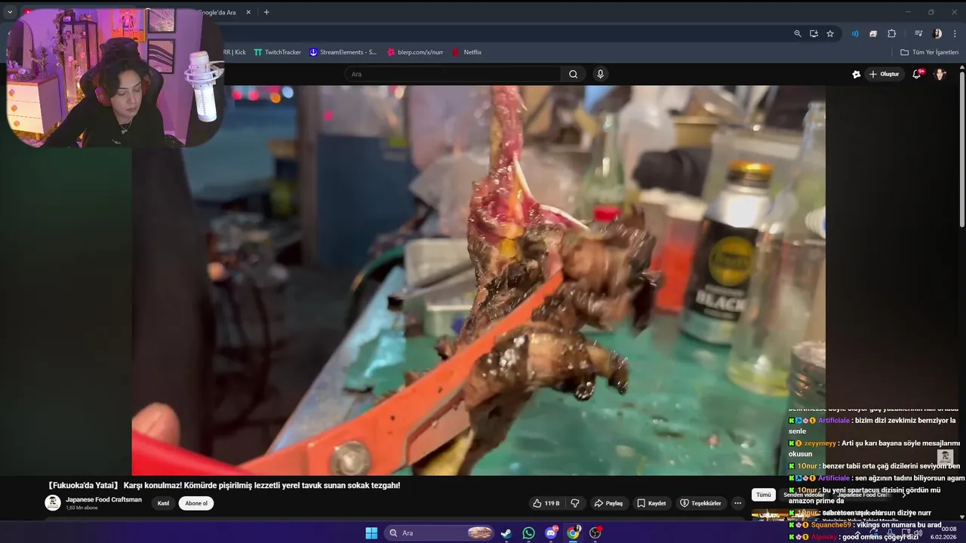Show more filter chips with right arrow
This screenshot has height=543, width=966.
tap(903, 495)
